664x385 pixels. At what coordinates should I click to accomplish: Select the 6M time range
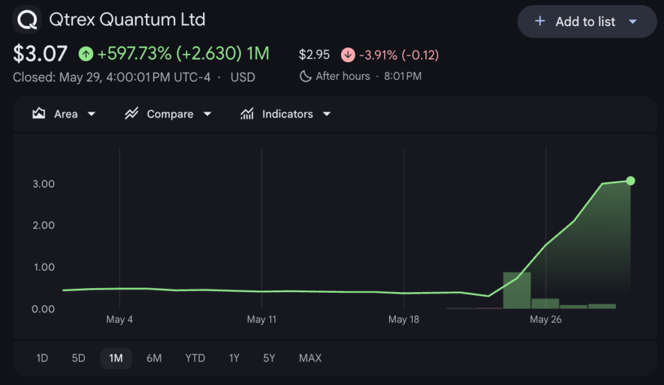[154, 358]
